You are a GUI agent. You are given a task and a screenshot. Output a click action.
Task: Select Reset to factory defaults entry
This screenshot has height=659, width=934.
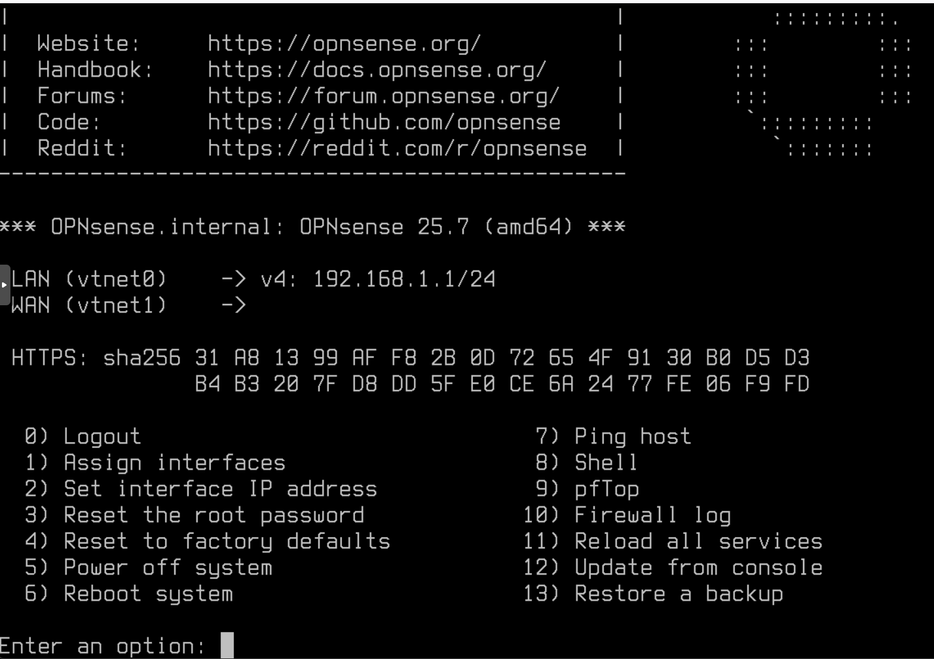[x=227, y=542]
